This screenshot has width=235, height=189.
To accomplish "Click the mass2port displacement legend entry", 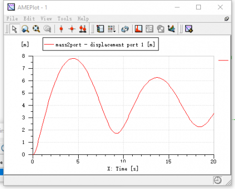I will coord(101,45).
